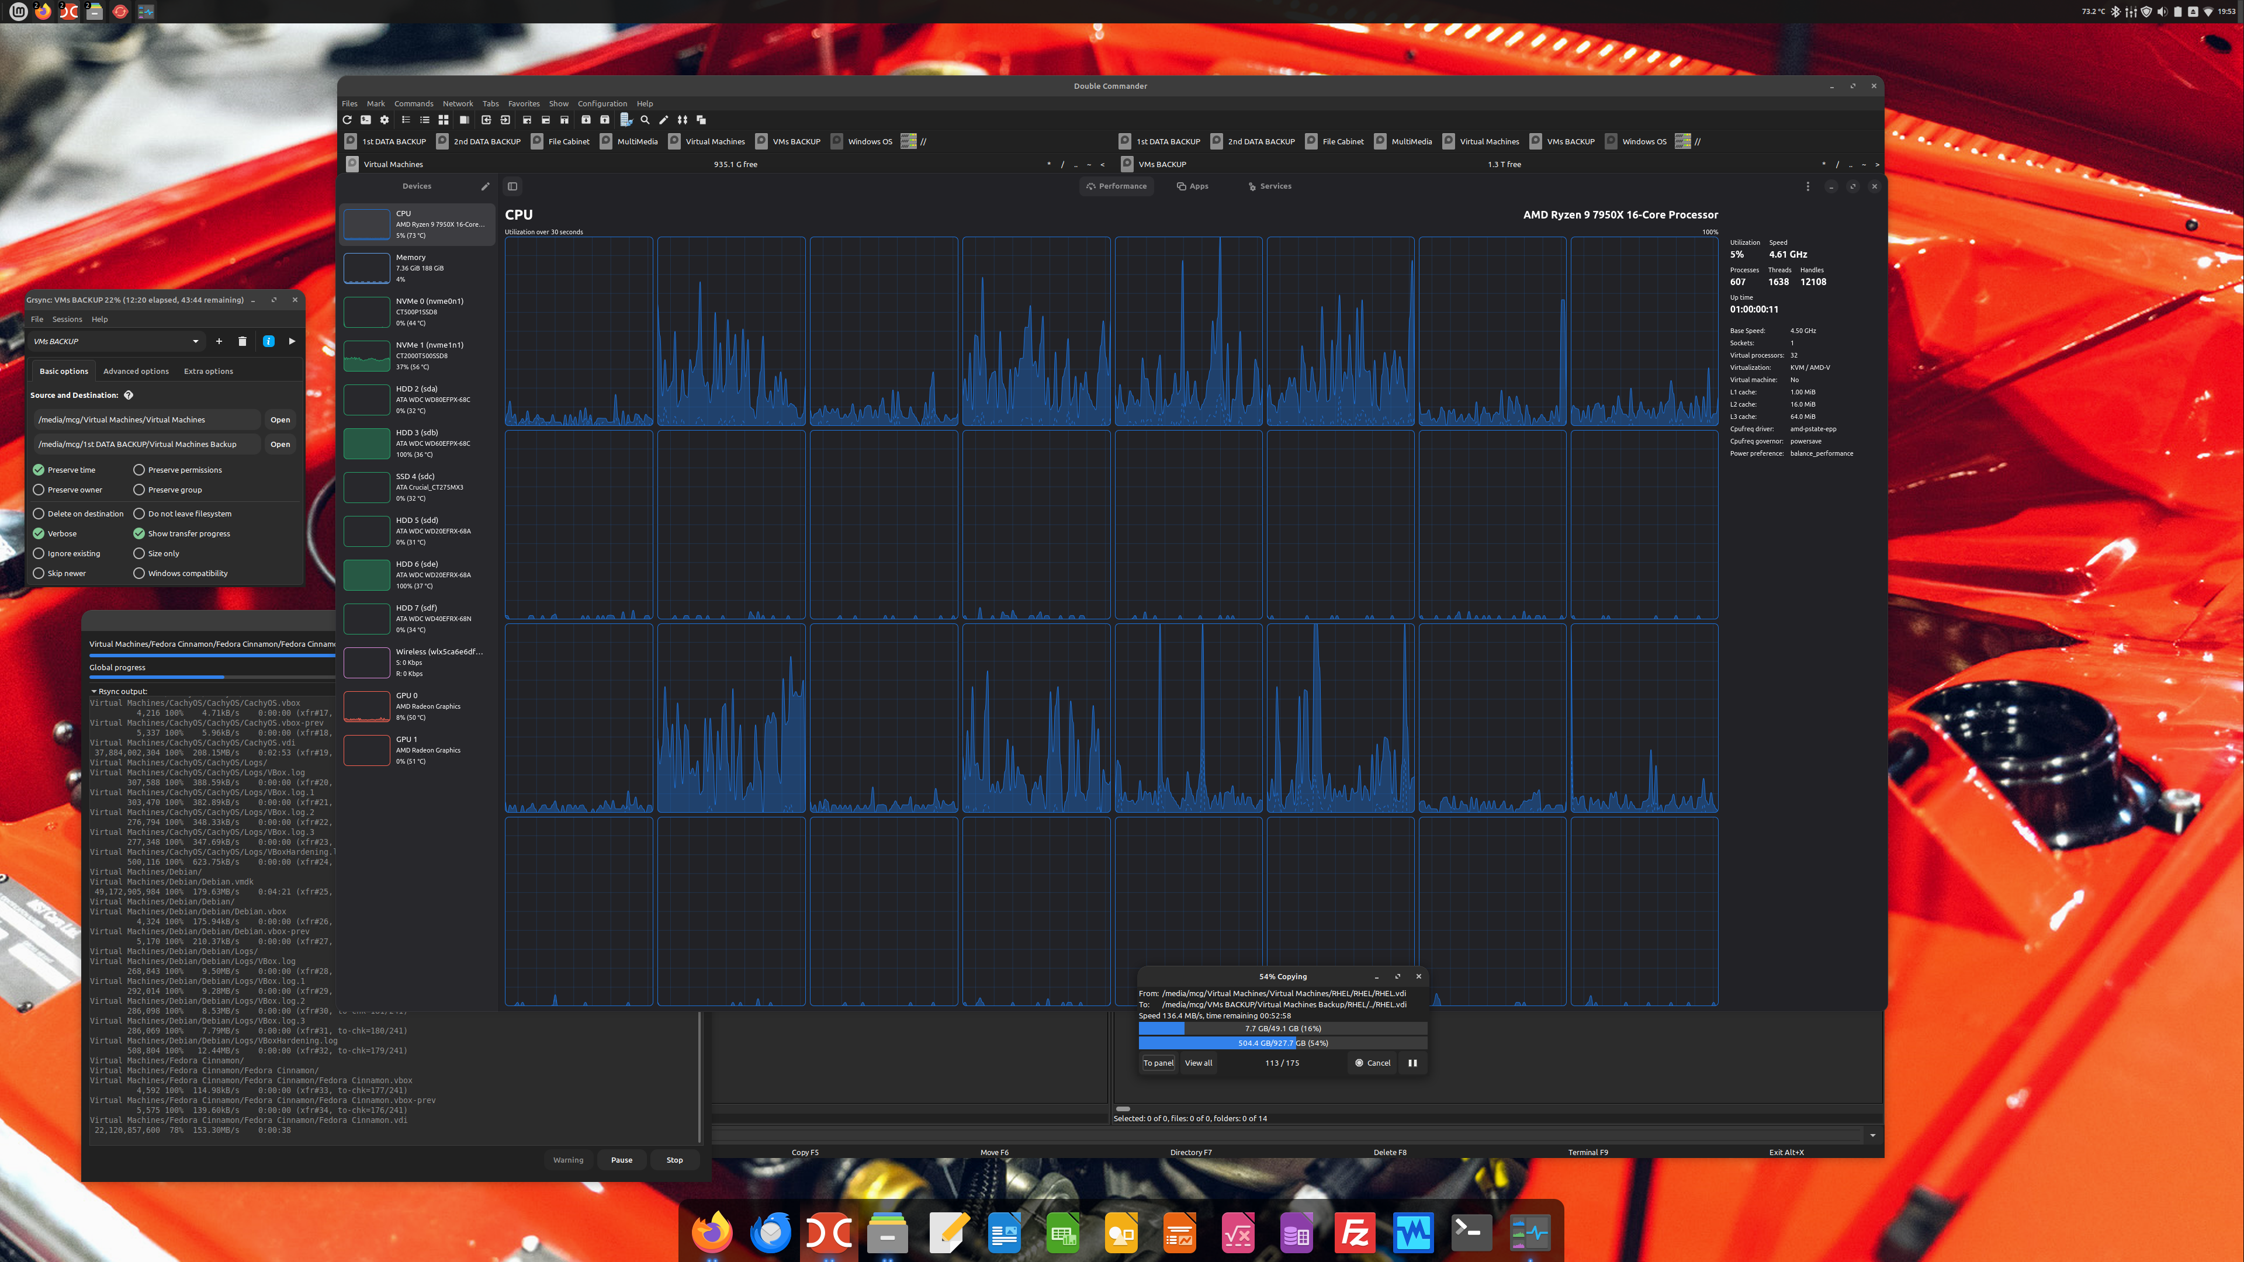Viewport: 2244px width, 1262px height.
Task: Open the three-dot menu in system monitor
Action: [1807, 186]
